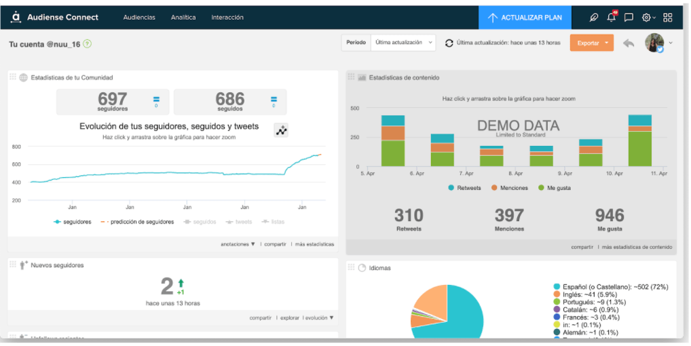Click compartir in Estadísticas de tu Comunidad

click(x=276, y=244)
